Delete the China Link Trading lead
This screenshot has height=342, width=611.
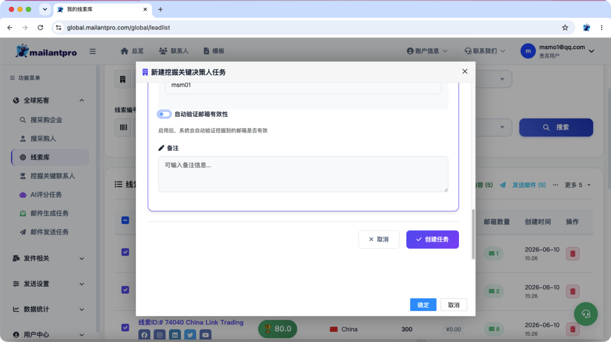[572, 329]
